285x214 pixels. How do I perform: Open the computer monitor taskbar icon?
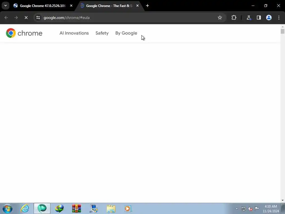click(94, 208)
